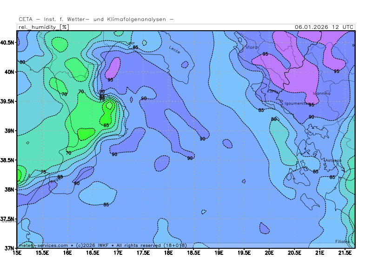This screenshot has width=372, height=279.
Task: Click the Ioannina city label
Action: point(321,93)
